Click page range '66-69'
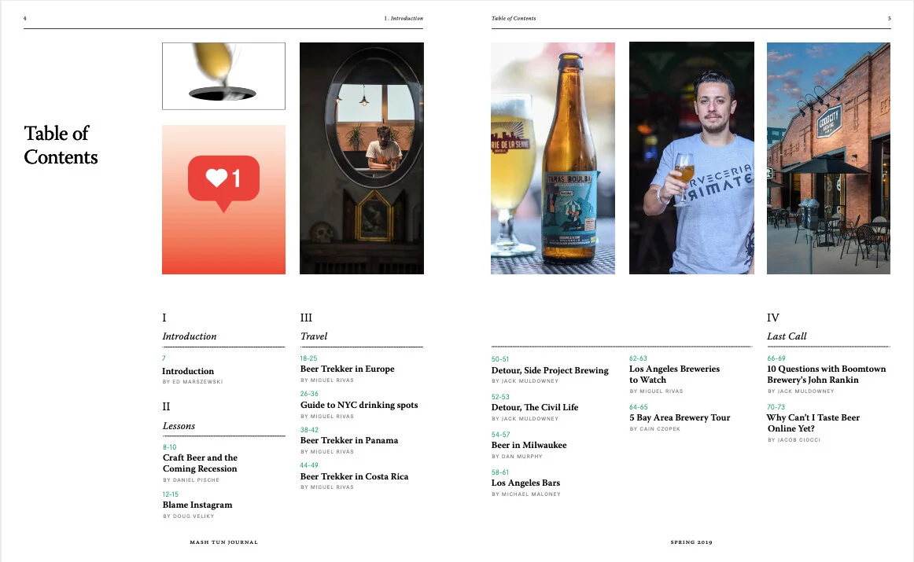The width and height of the screenshot is (914, 562). (x=776, y=358)
